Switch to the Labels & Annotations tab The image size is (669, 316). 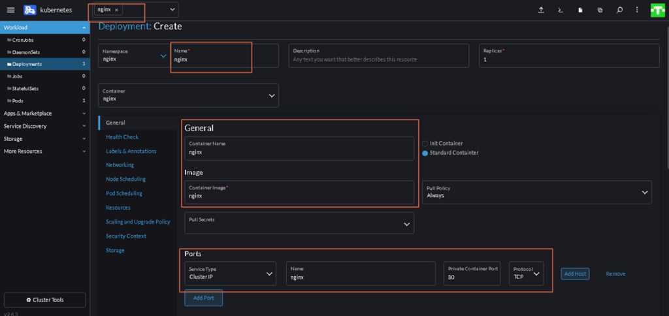pyautogui.click(x=131, y=151)
